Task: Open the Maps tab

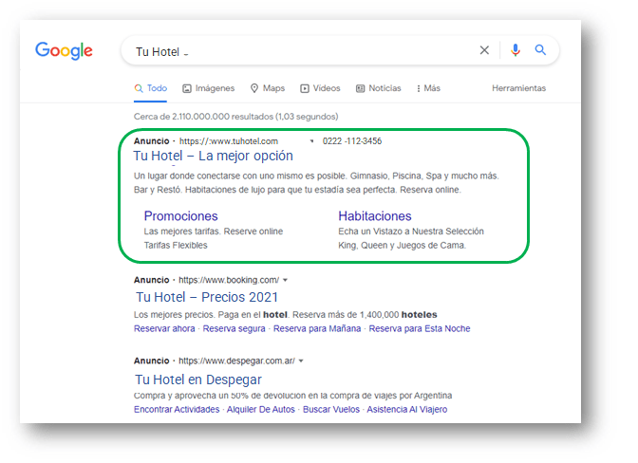Action: click(268, 88)
